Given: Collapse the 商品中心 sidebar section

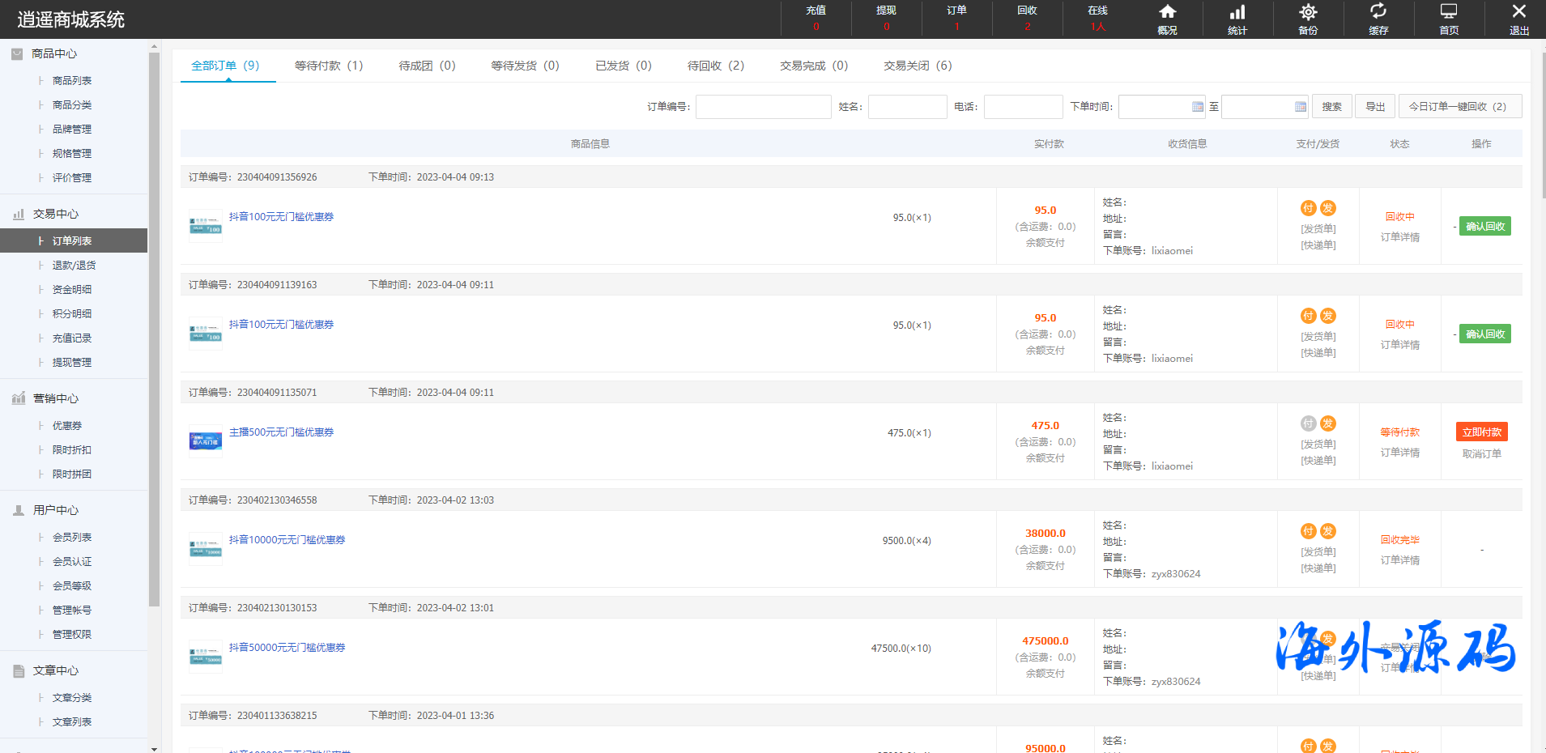Looking at the screenshot, I should click(54, 53).
